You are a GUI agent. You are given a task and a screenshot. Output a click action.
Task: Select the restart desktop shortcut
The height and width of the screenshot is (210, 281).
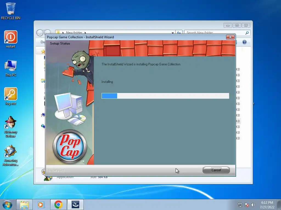(11, 39)
